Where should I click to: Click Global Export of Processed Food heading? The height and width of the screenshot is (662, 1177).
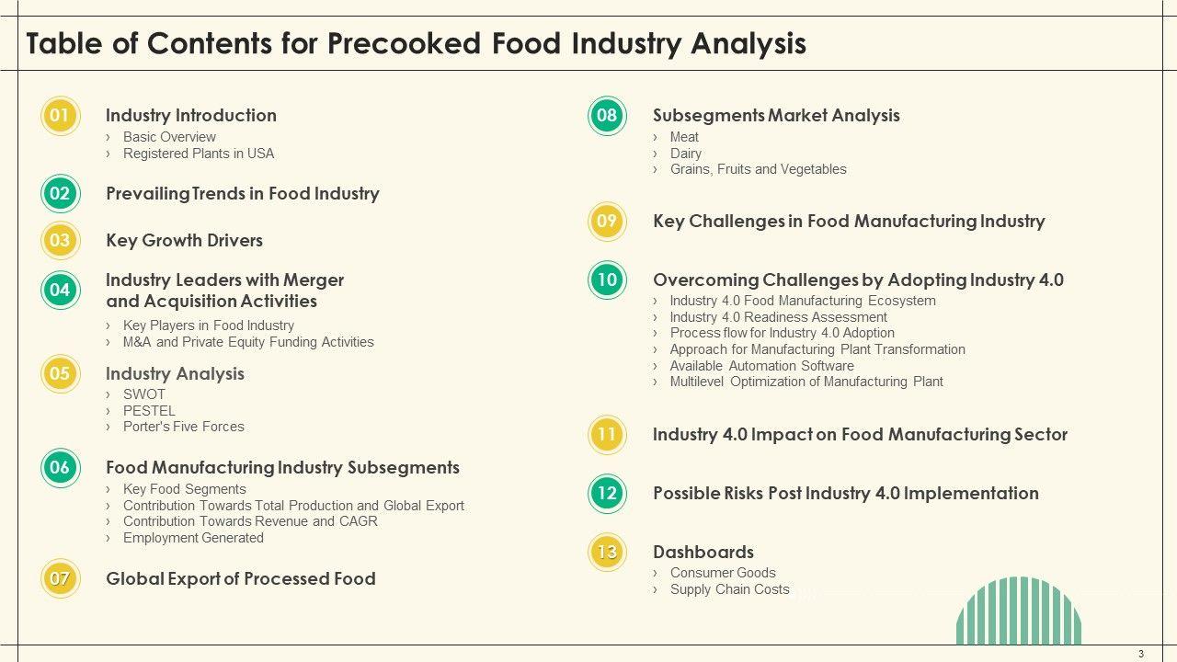pos(240,579)
